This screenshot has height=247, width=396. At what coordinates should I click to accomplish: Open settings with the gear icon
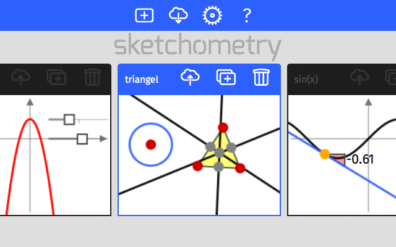212,15
